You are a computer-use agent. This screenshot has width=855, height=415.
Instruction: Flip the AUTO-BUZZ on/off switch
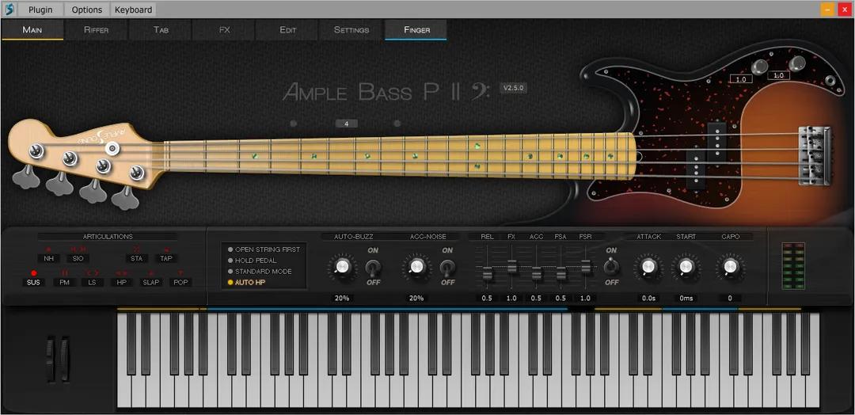click(374, 267)
